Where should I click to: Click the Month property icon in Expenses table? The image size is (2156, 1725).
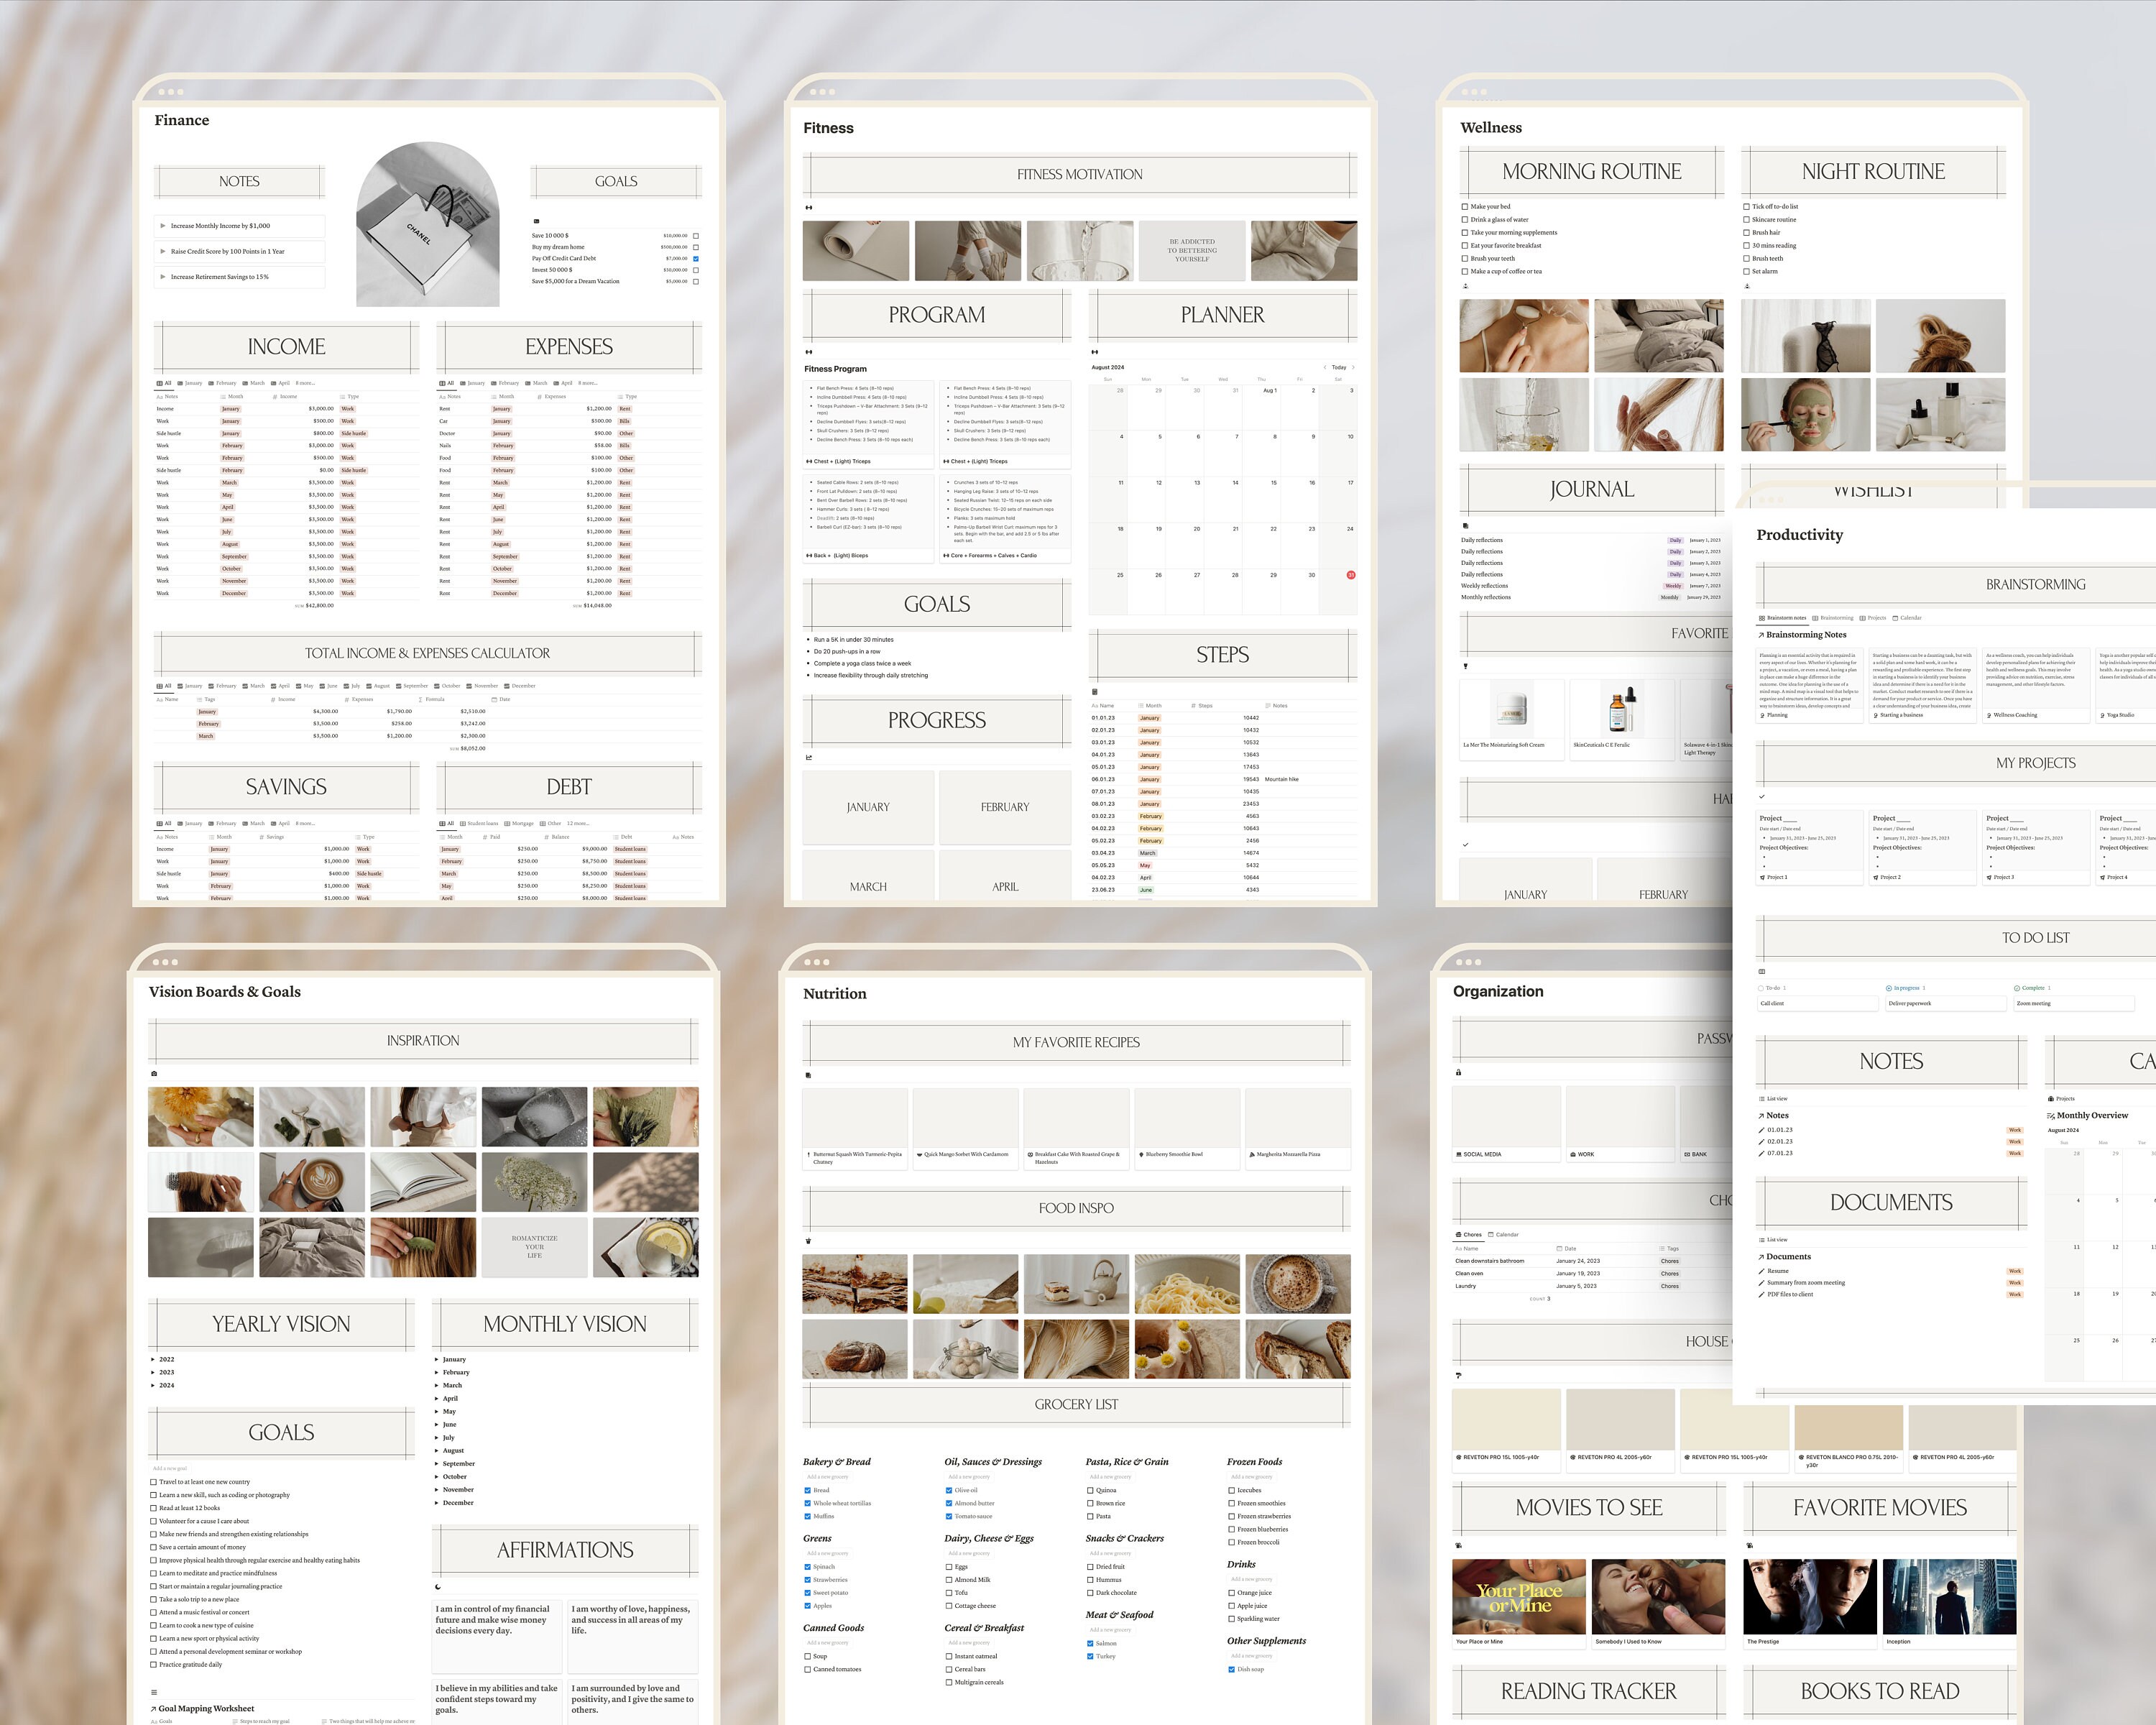494,397
